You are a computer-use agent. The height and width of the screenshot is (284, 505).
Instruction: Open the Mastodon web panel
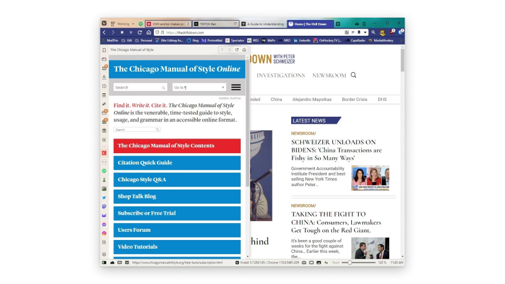tap(104, 207)
